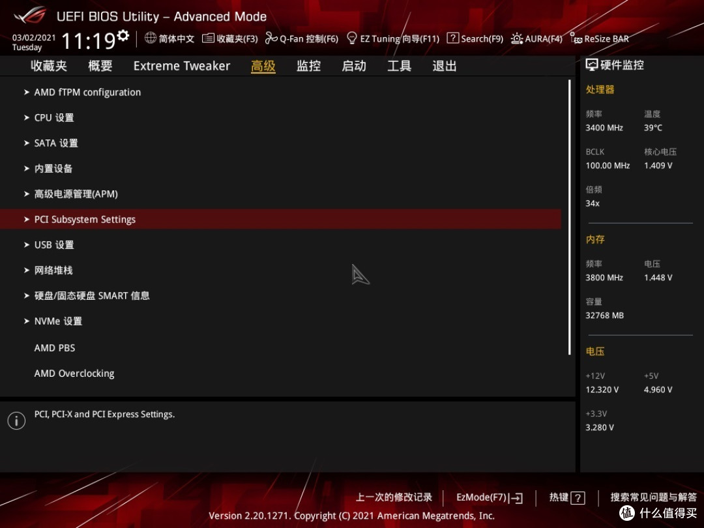Switch to the Extreme Tweaker tab
Image resolution: width=704 pixels, height=528 pixels.
click(x=181, y=65)
